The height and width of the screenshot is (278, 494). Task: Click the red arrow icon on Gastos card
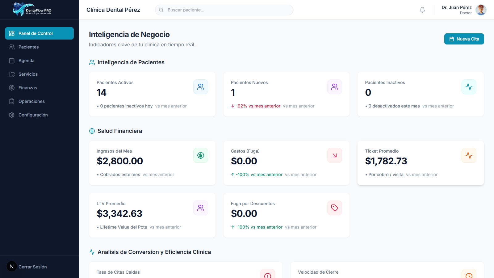tap(335, 155)
